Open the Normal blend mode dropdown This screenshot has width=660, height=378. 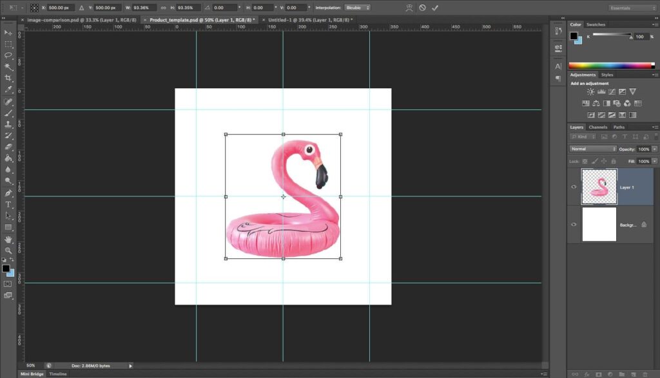pos(593,149)
